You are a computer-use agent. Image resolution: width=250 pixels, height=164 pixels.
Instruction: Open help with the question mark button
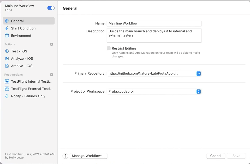pyautogui.click(x=65, y=156)
